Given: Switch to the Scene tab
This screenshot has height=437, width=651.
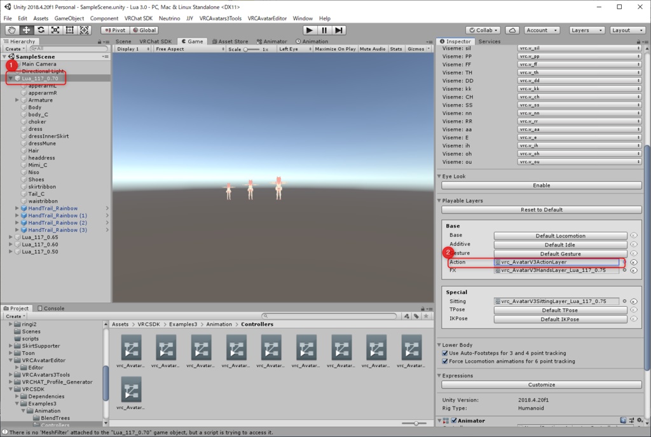Looking at the screenshot, I should (x=123, y=41).
